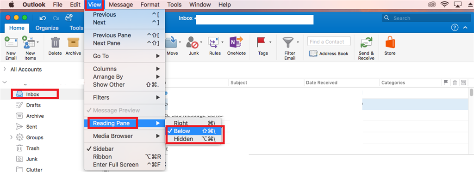The height and width of the screenshot is (172, 474).
Task: Open the File menu
Action: pos(57,5)
